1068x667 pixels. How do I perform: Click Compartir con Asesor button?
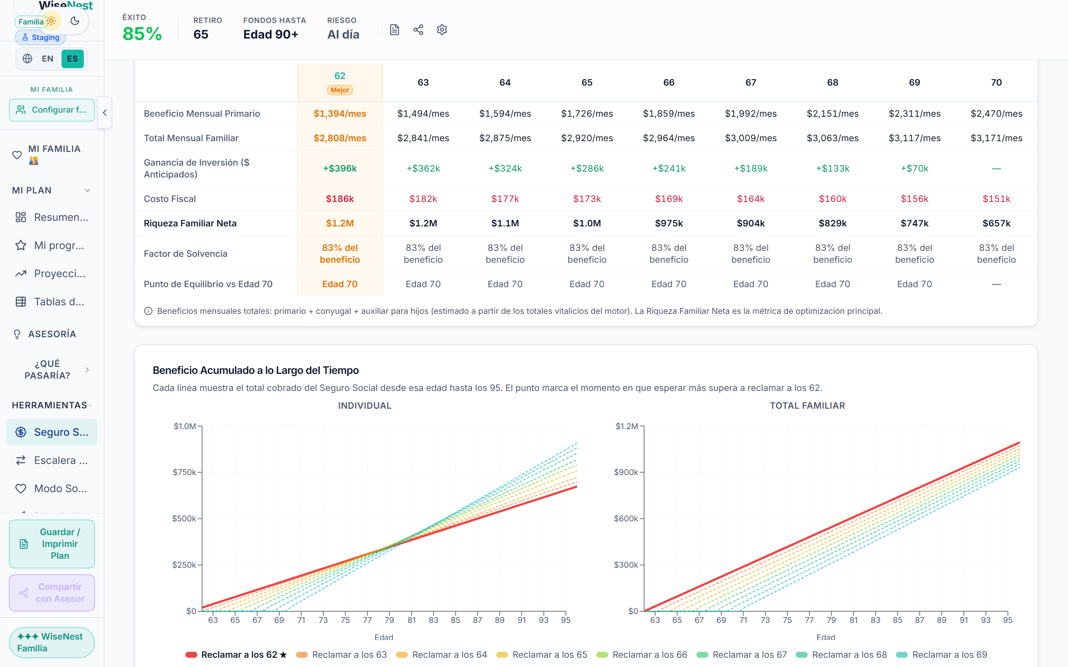pos(52,593)
